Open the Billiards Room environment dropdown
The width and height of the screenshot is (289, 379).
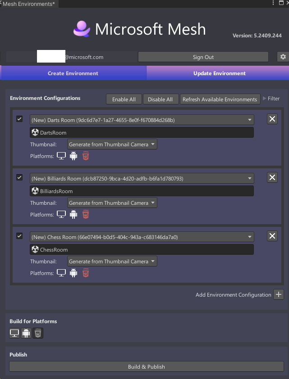(142, 178)
